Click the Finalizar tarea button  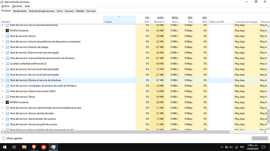coord(260,138)
